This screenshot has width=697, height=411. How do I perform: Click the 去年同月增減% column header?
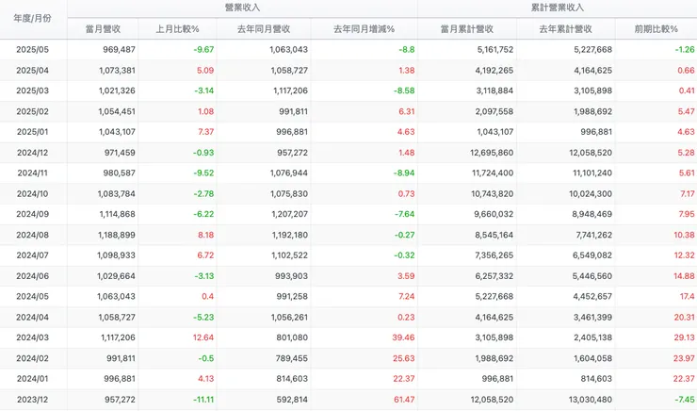365,29
